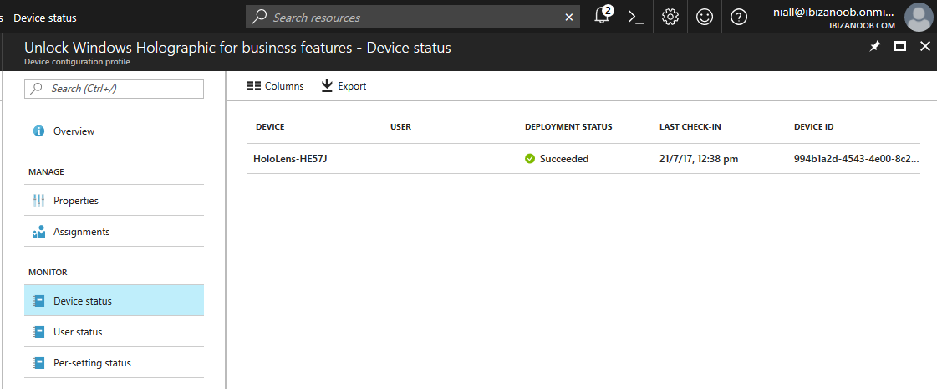Open portal settings gear icon
This screenshot has height=389, width=937.
(x=670, y=18)
